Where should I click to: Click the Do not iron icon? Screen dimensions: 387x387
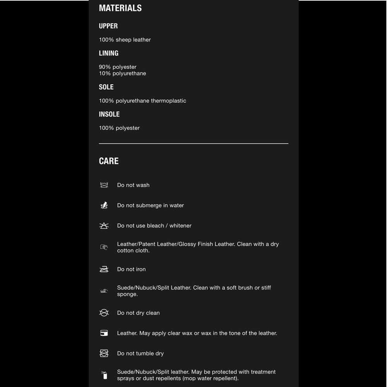click(x=104, y=269)
